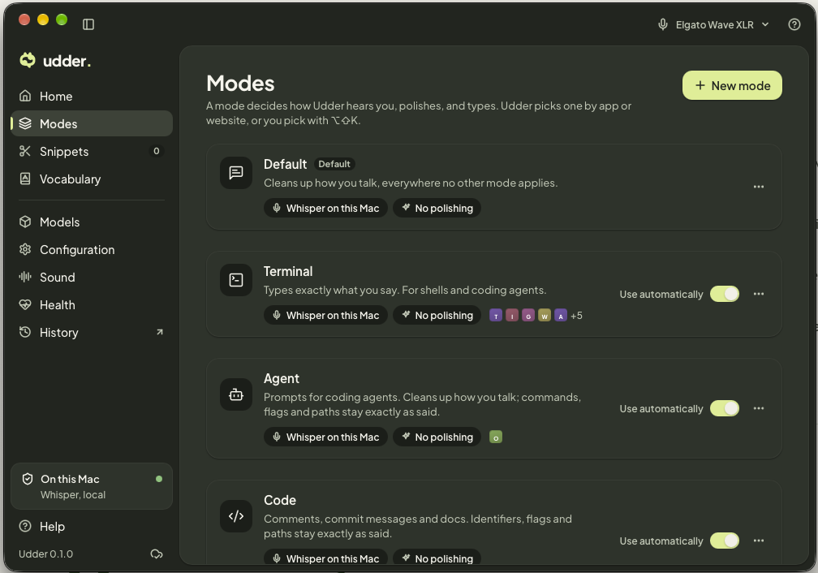Image resolution: width=818 pixels, height=573 pixels.
Task: Click the pink I app badge in Terminal
Action: [512, 316]
